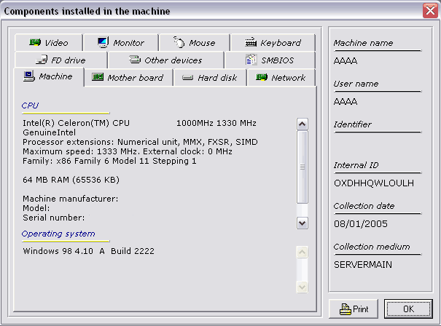Click the SMBIOS document icon
441x326 pixels.
[x=251, y=60]
